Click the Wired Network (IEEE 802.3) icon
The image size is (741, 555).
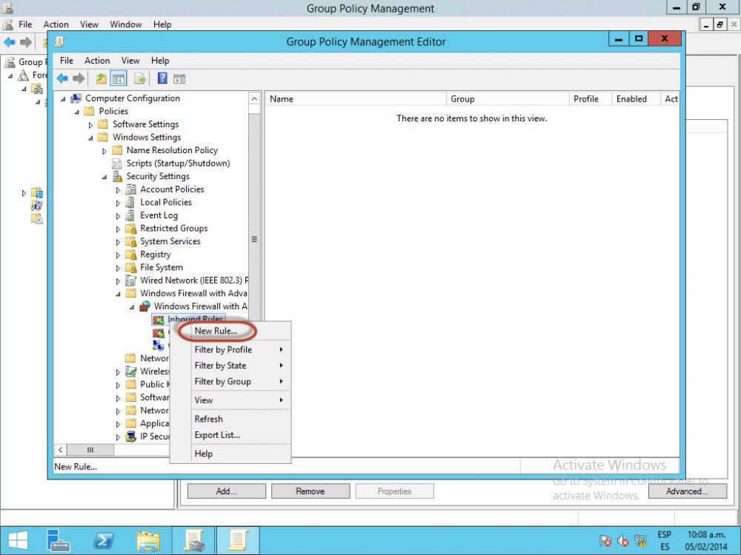[x=131, y=280]
